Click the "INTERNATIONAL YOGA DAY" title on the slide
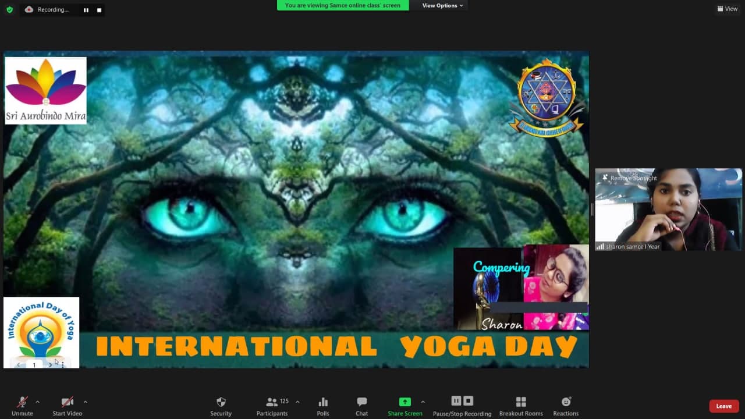The width and height of the screenshot is (745, 419). tap(336, 347)
